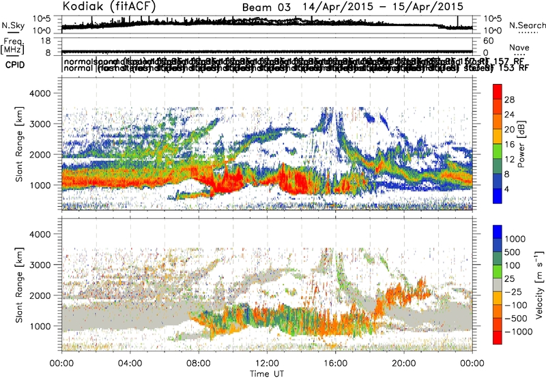Pick the gray -25 to 25 Velocity segment
The width and height of the screenshot is (546, 378).
[498, 285]
